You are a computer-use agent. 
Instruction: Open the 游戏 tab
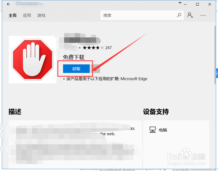point(41,15)
